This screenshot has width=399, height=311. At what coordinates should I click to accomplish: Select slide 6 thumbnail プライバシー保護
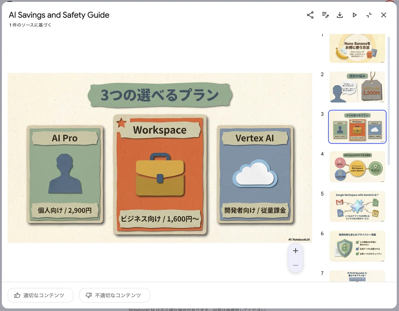357,246
